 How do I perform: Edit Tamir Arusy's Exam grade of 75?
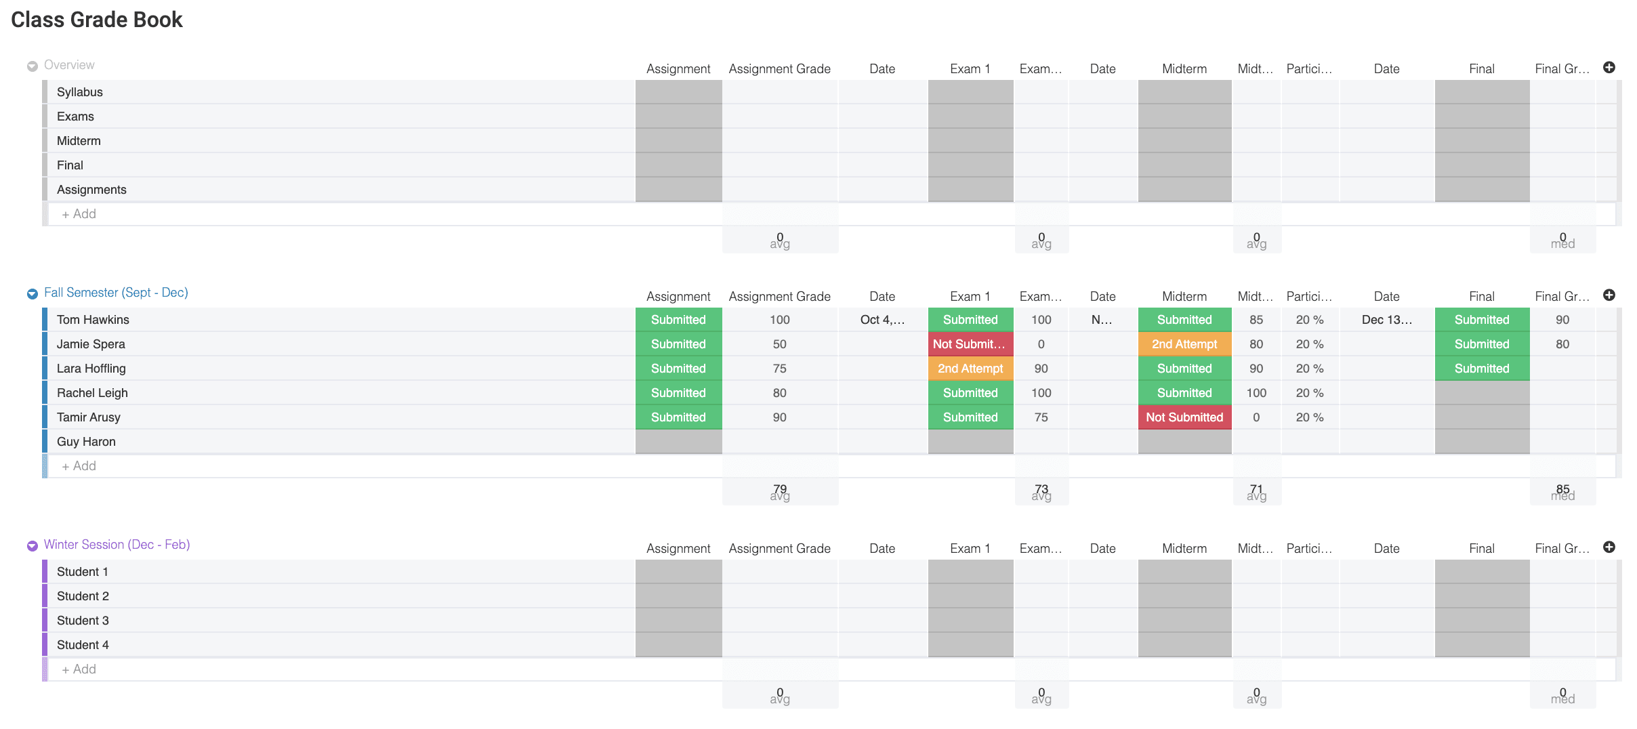pyautogui.click(x=1041, y=417)
